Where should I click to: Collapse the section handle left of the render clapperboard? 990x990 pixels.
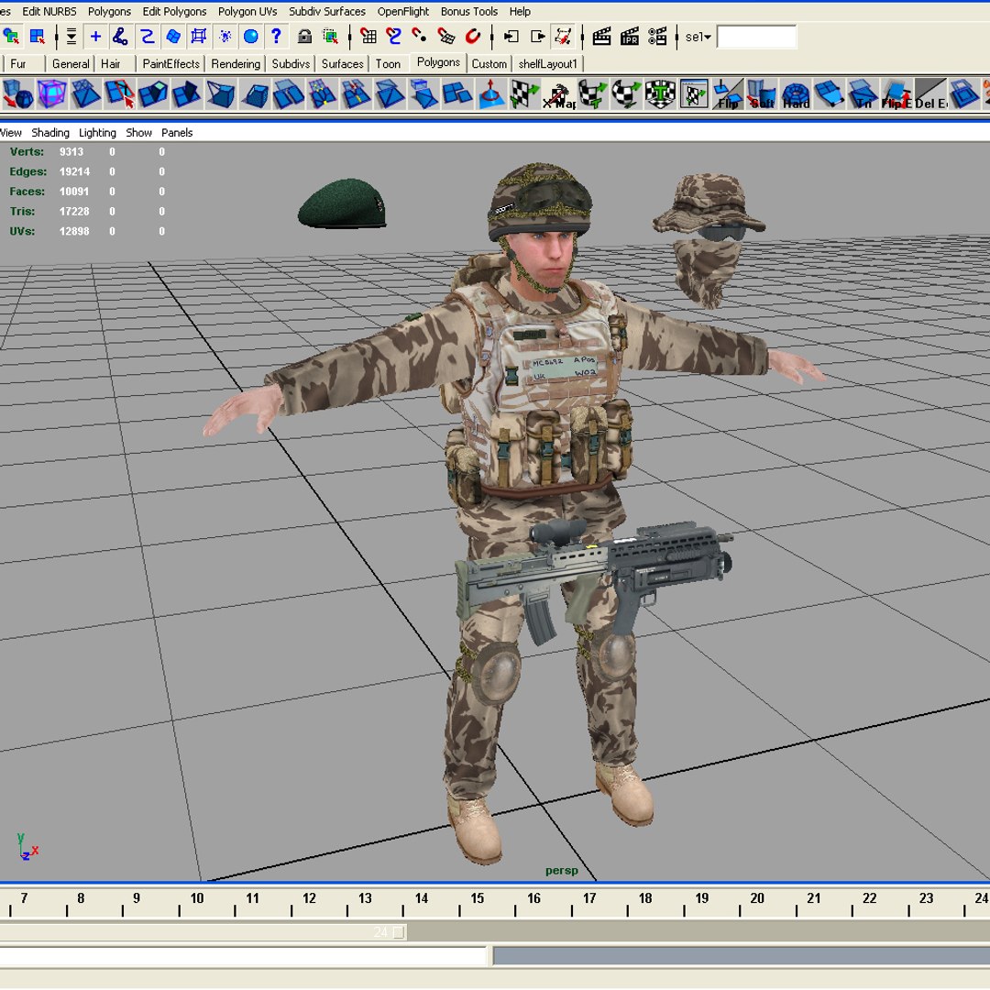point(582,37)
